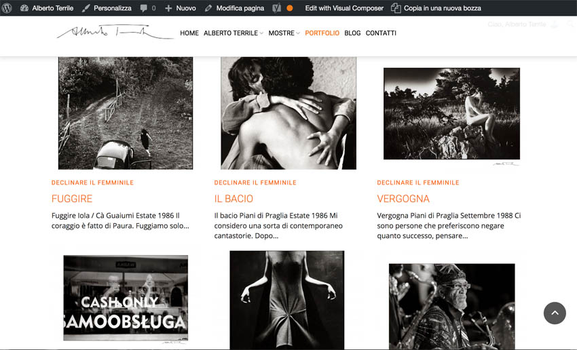
Task: Open the Nuovo add-new menu
Action: (x=180, y=8)
